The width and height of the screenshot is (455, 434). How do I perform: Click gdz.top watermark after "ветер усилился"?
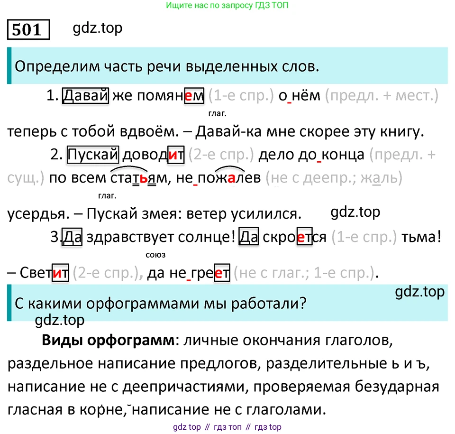click(355, 212)
